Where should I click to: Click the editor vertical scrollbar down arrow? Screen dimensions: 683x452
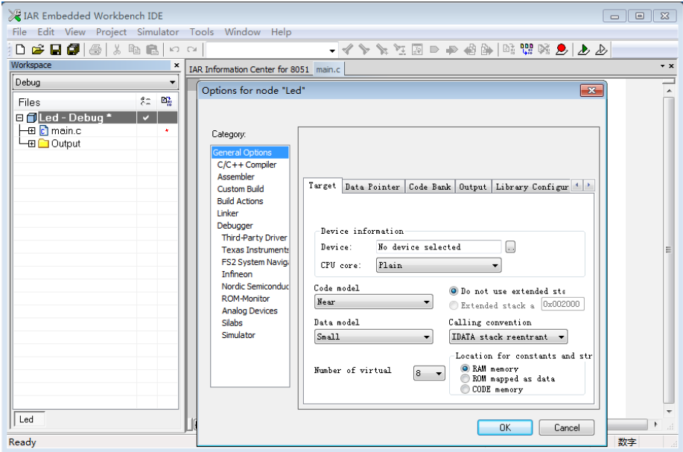pyautogui.click(x=669, y=412)
